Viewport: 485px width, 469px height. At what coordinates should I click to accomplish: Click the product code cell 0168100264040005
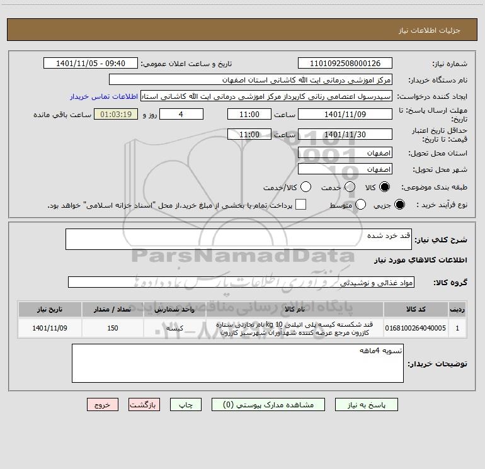click(x=416, y=328)
